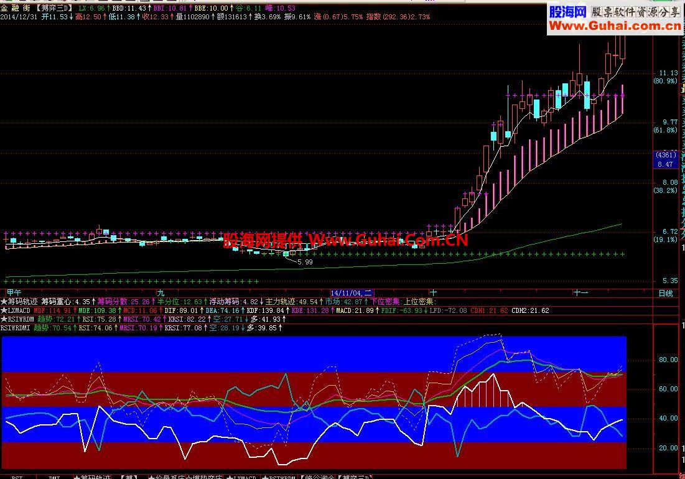Open the DMI tab at bottom

click(54, 477)
